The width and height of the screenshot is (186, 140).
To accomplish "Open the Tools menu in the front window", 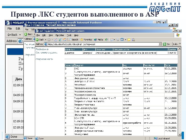I will (x=69, y=35).
